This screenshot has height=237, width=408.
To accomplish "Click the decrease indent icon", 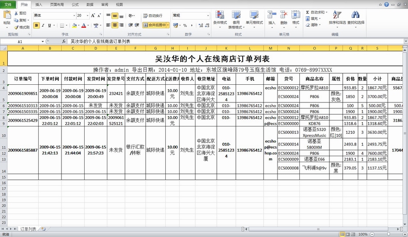I will (131, 25).
